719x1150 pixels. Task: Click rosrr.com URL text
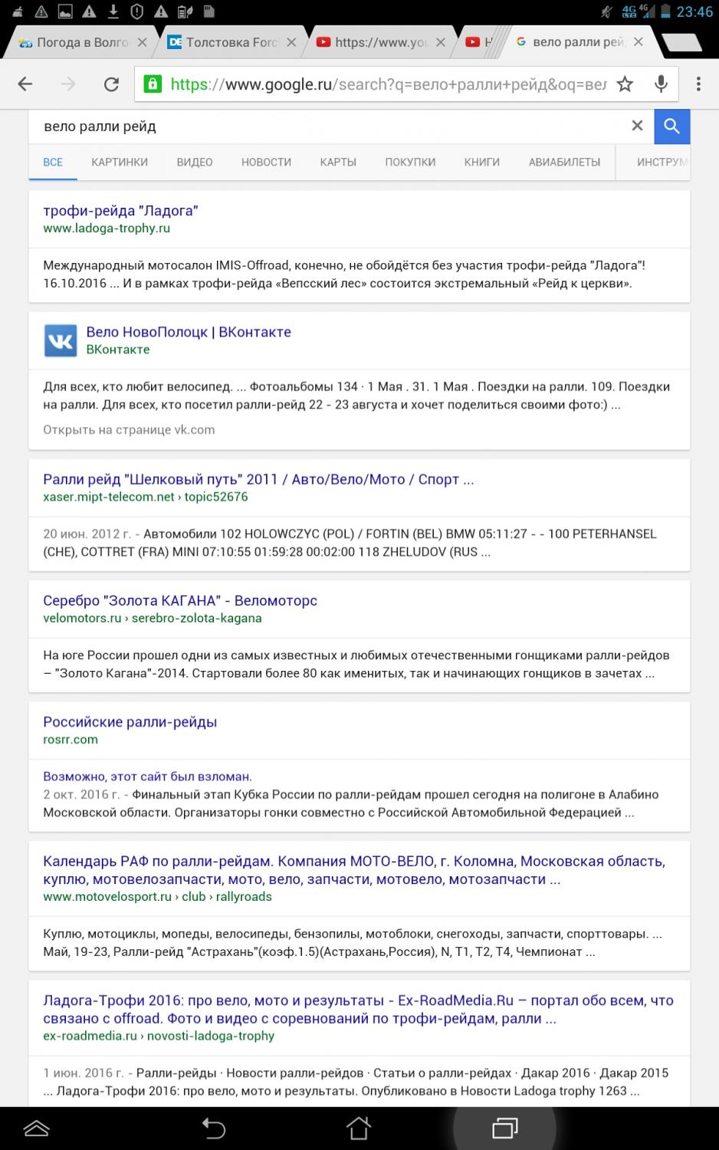[71, 739]
